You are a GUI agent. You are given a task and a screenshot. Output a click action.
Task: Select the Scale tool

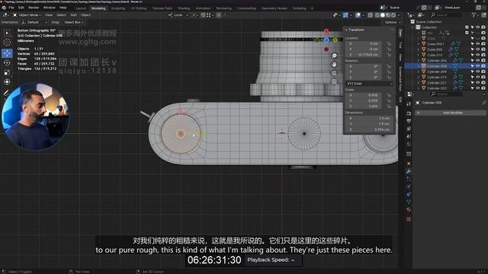pyautogui.click(x=7, y=72)
